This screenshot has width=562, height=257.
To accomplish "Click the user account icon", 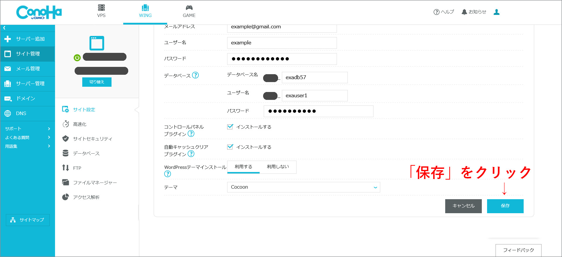I will pos(496,12).
